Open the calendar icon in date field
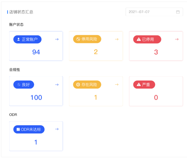The width and height of the screenshot is (187, 159). tap(178, 12)
